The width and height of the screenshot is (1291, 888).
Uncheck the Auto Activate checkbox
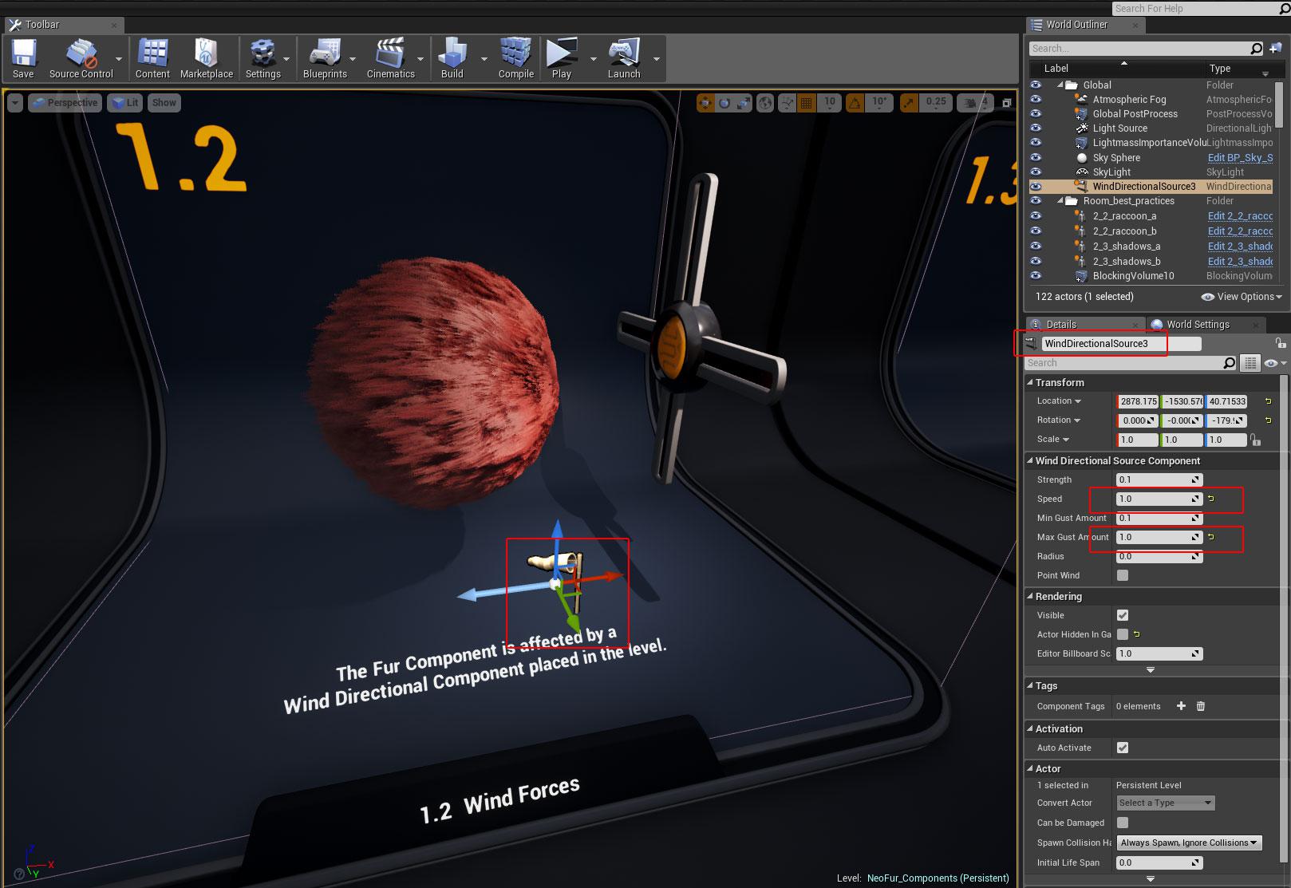[x=1123, y=748]
